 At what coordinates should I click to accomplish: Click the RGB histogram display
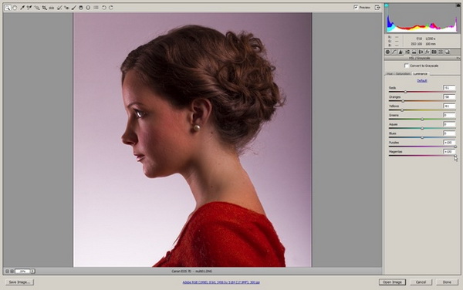pos(422,19)
